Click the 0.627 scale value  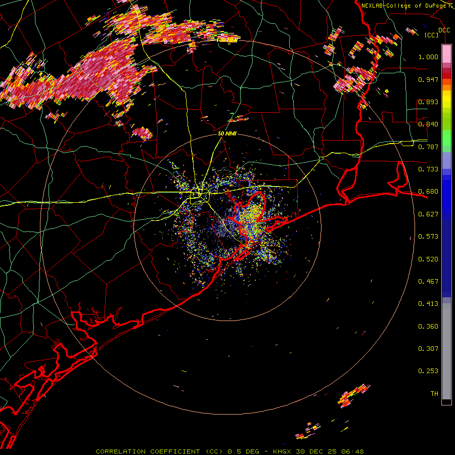pyautogui.click(x=428, y=214)
